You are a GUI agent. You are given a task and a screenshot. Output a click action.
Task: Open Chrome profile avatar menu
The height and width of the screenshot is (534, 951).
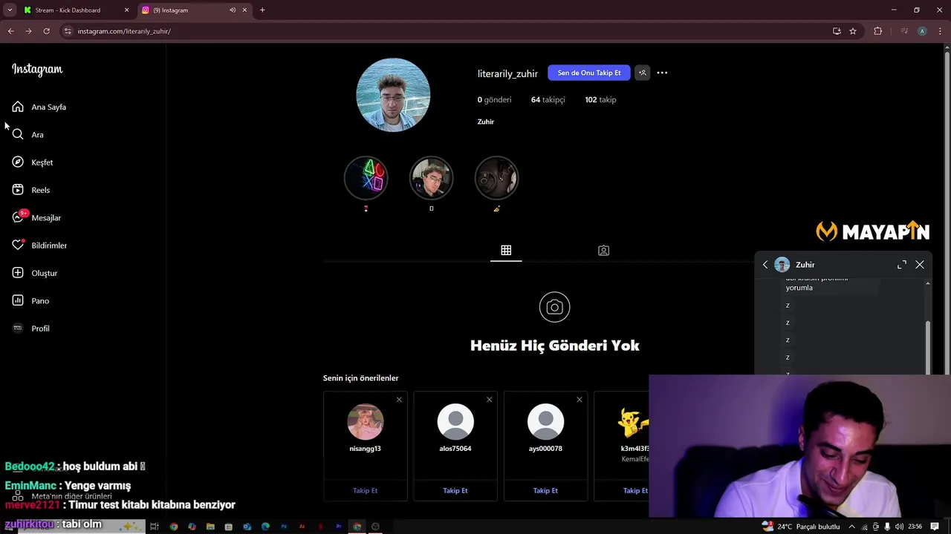[922, 31]
